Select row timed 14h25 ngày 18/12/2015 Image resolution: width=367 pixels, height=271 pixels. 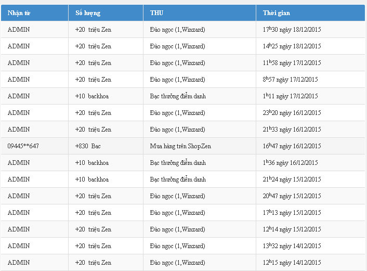pos(292,46)
